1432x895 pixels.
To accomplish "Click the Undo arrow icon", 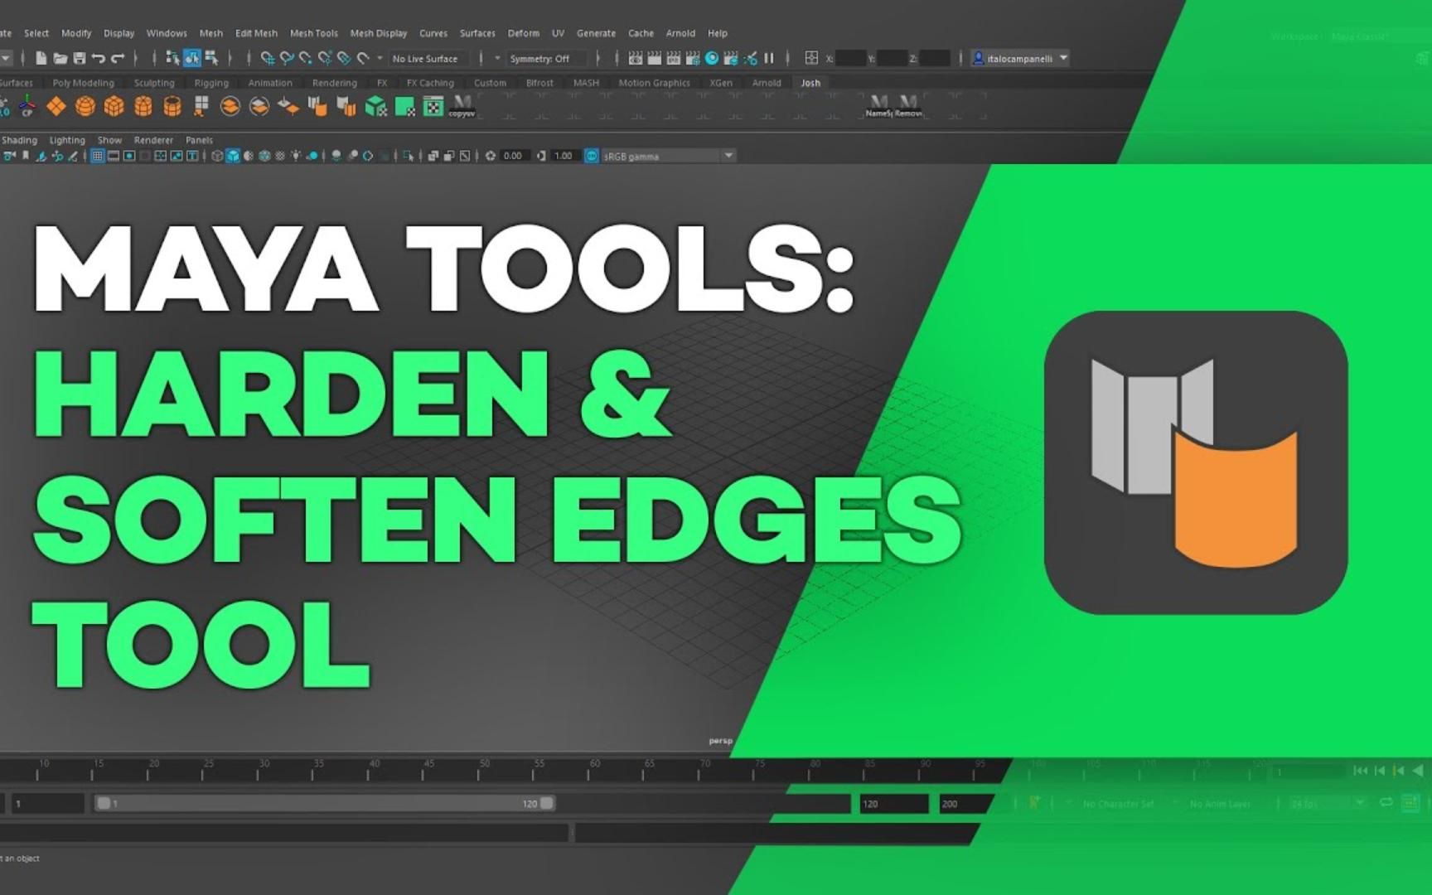I will (99, 58).
